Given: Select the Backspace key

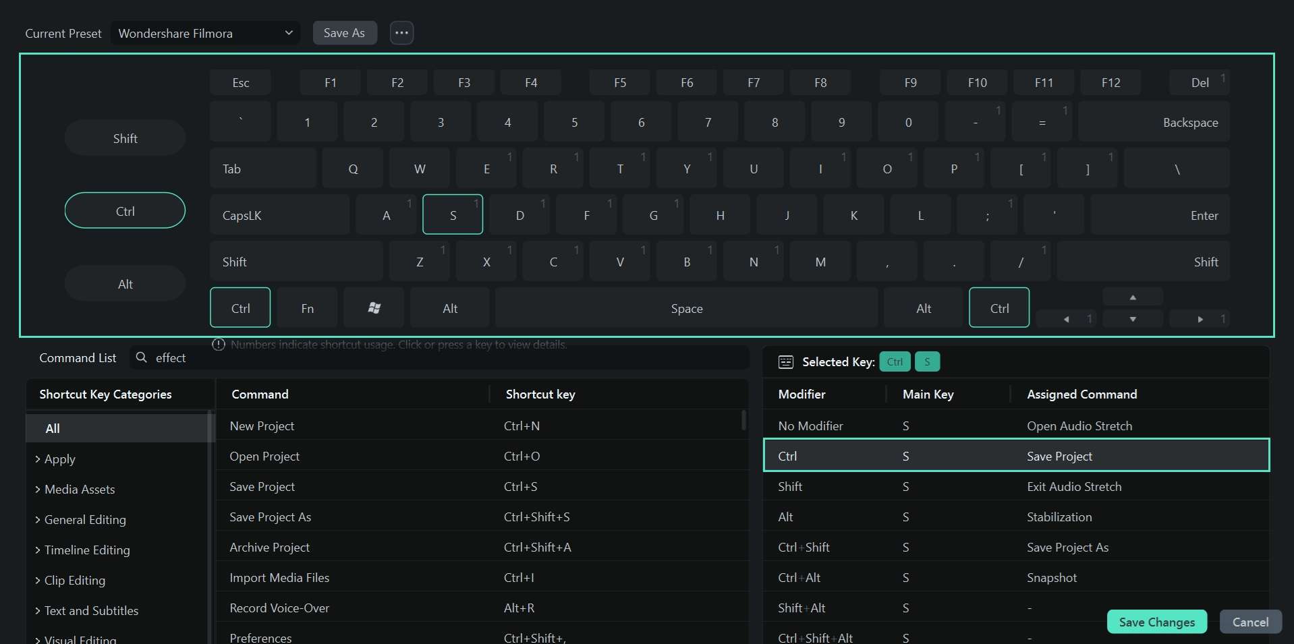Looking at the screenshot, I should (x=1154, y=122).
